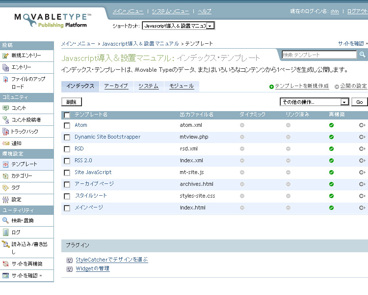
Task: Click the view site icon in sidebar
Action: (5, 275)
